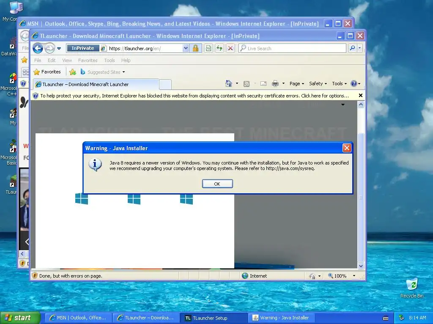Click the protected mode status icon

(x=312, y=276)
